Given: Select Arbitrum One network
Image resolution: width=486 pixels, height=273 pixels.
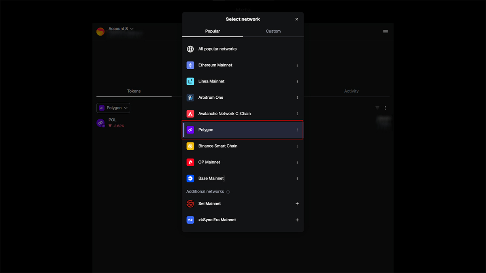Looking at the screenshot, I should tap(243, 97).
